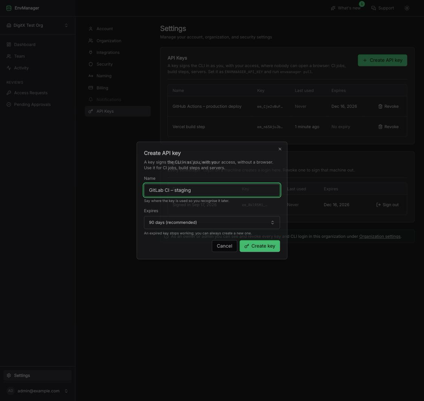The image size is (424, 401).
Task: Focus the key Name input field
Action: pos(212,190)
